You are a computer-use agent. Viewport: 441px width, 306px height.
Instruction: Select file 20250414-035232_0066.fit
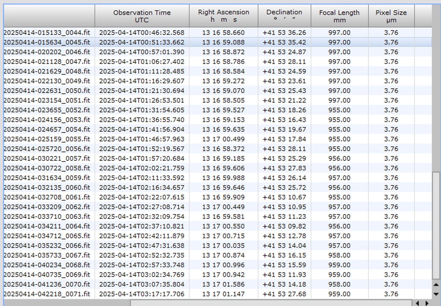(47, 246)
